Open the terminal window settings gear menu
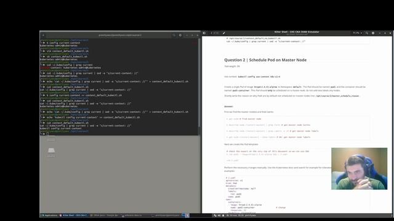394x221 pixels. (x=180, y=36)
